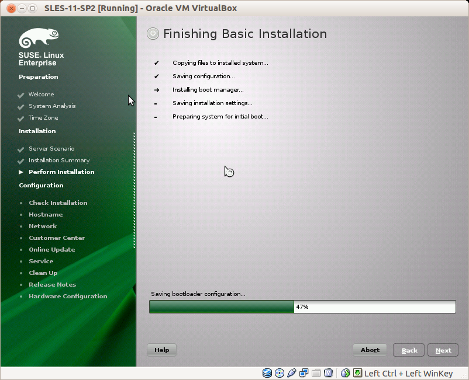Select the Online Update step
This screenshot has width=469, height=380.
coord(51,250)
